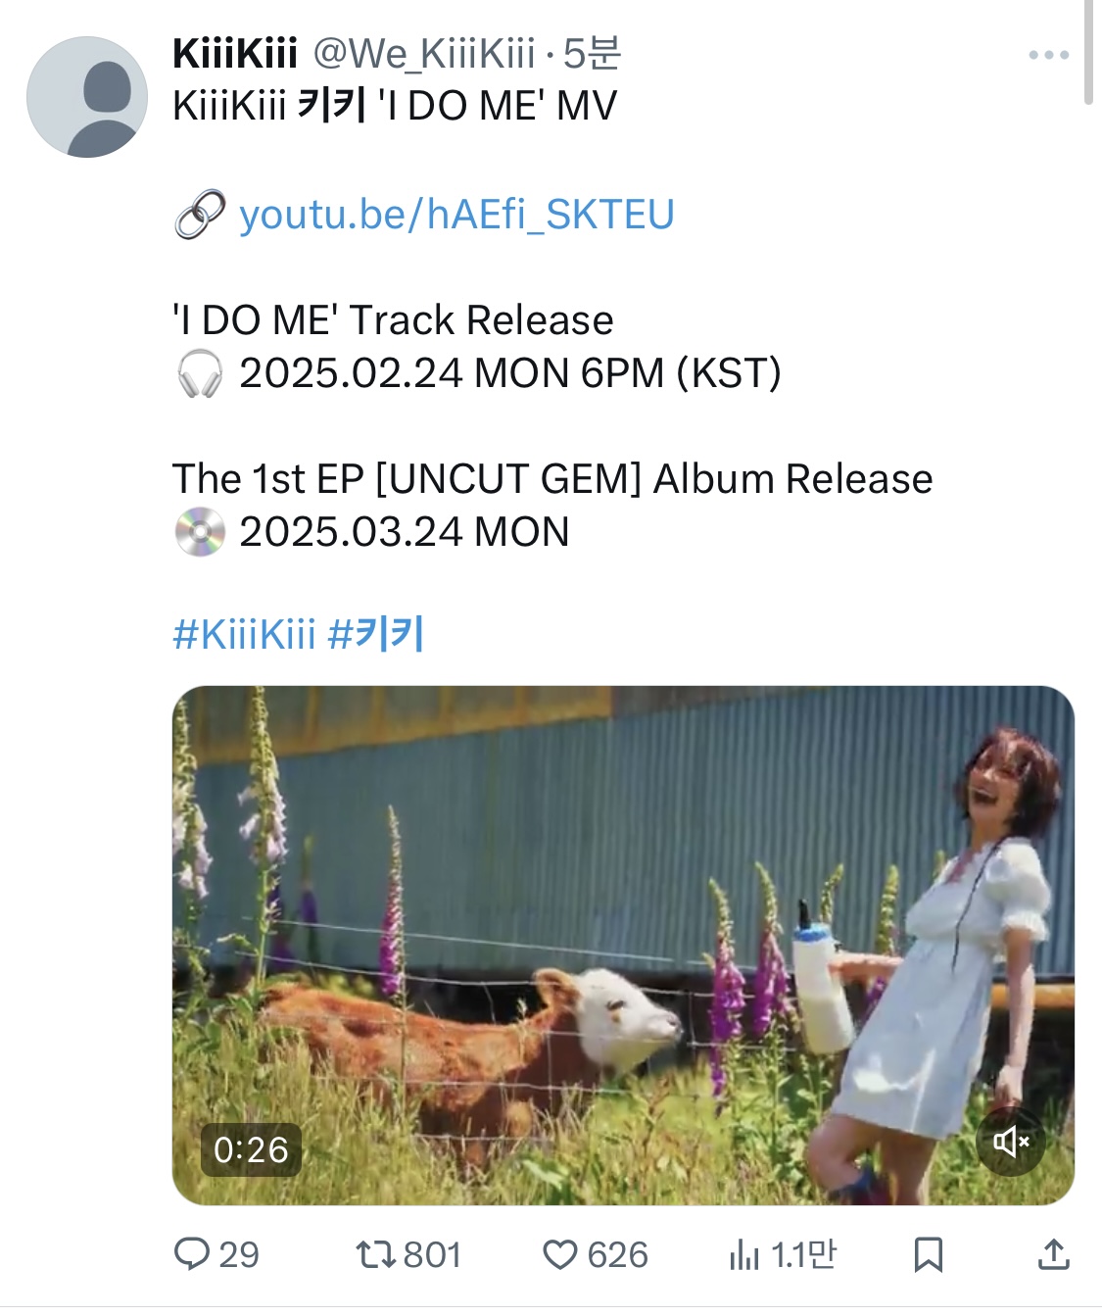1102x1316 pixels.
Task: Unmute the video using the speaker icon
Action: click(1011, 1142)
